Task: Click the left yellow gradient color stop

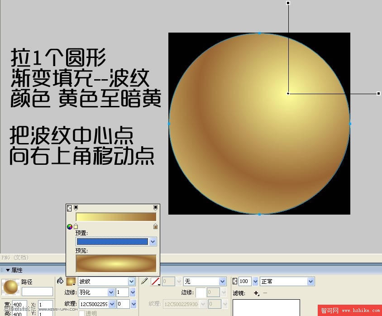Action: pos(76,226)
